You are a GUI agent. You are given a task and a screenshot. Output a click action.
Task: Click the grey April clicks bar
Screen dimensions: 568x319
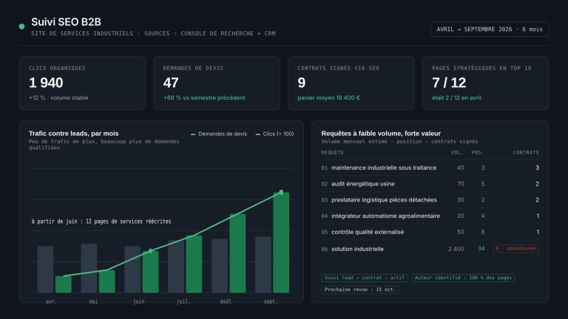[45, 270]
